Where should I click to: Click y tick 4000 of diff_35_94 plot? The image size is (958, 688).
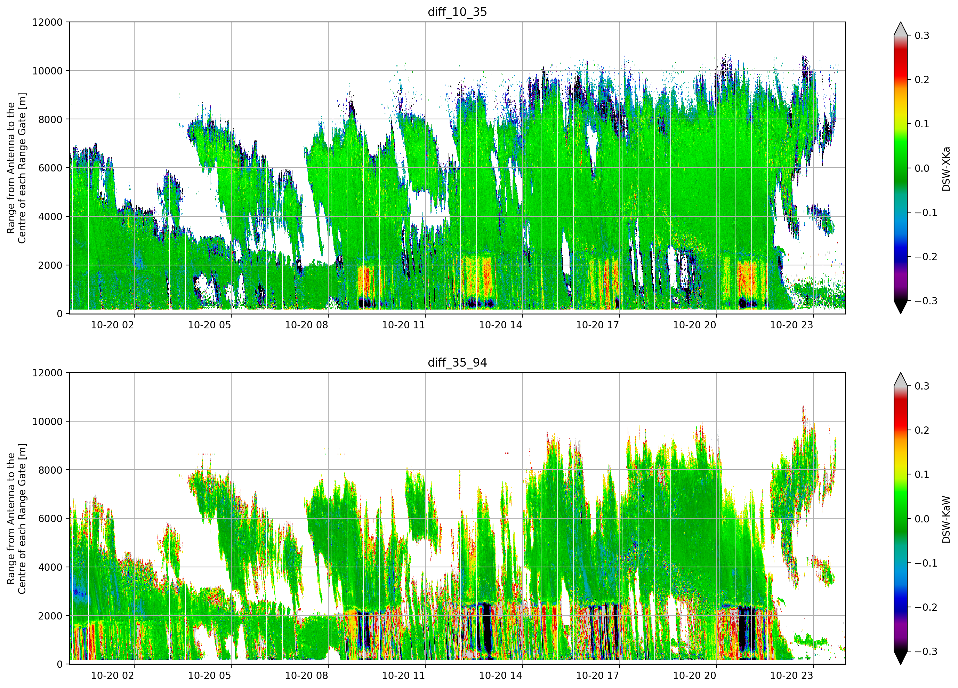tap(50, 567)
